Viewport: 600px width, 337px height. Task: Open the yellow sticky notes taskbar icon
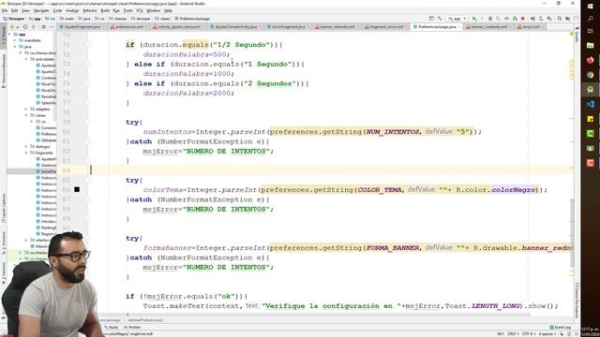[x=590, y=119]
